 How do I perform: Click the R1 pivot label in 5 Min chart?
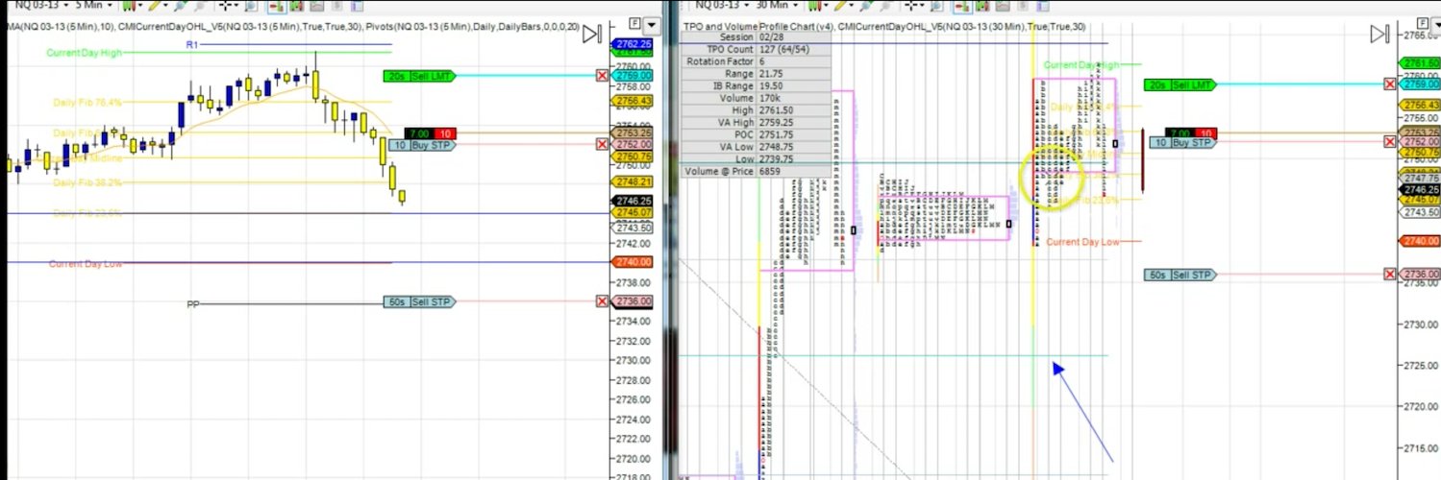192,45
